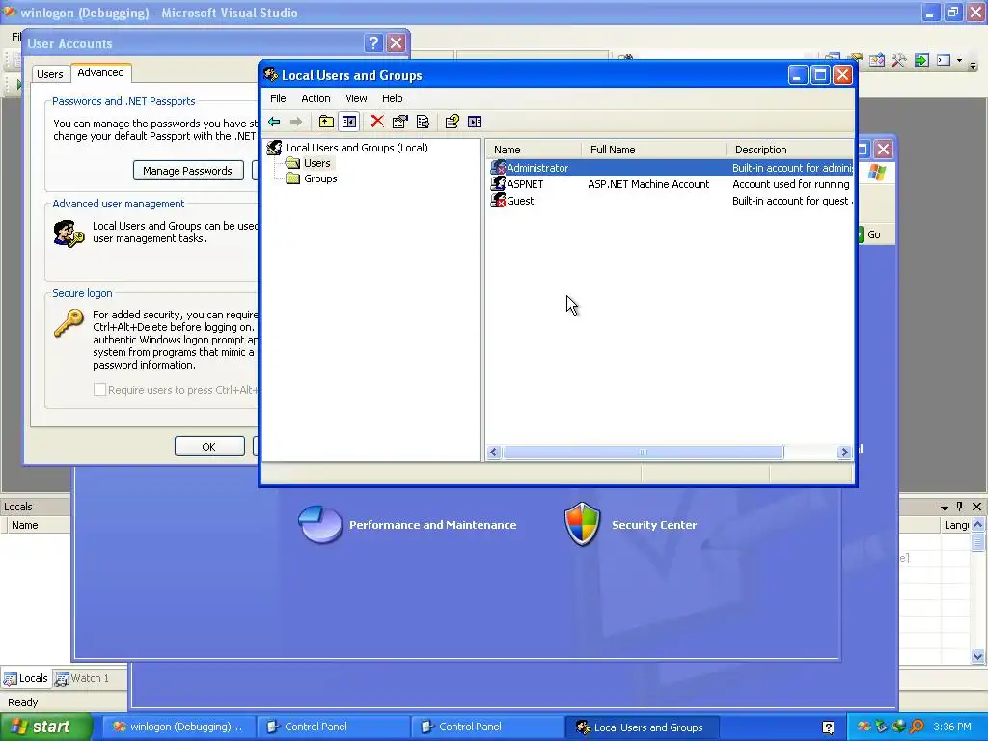Click the left arrow of users list scrollbar
Image resolution: width=988 pixels, height=741 pixels.
(494, 452)
